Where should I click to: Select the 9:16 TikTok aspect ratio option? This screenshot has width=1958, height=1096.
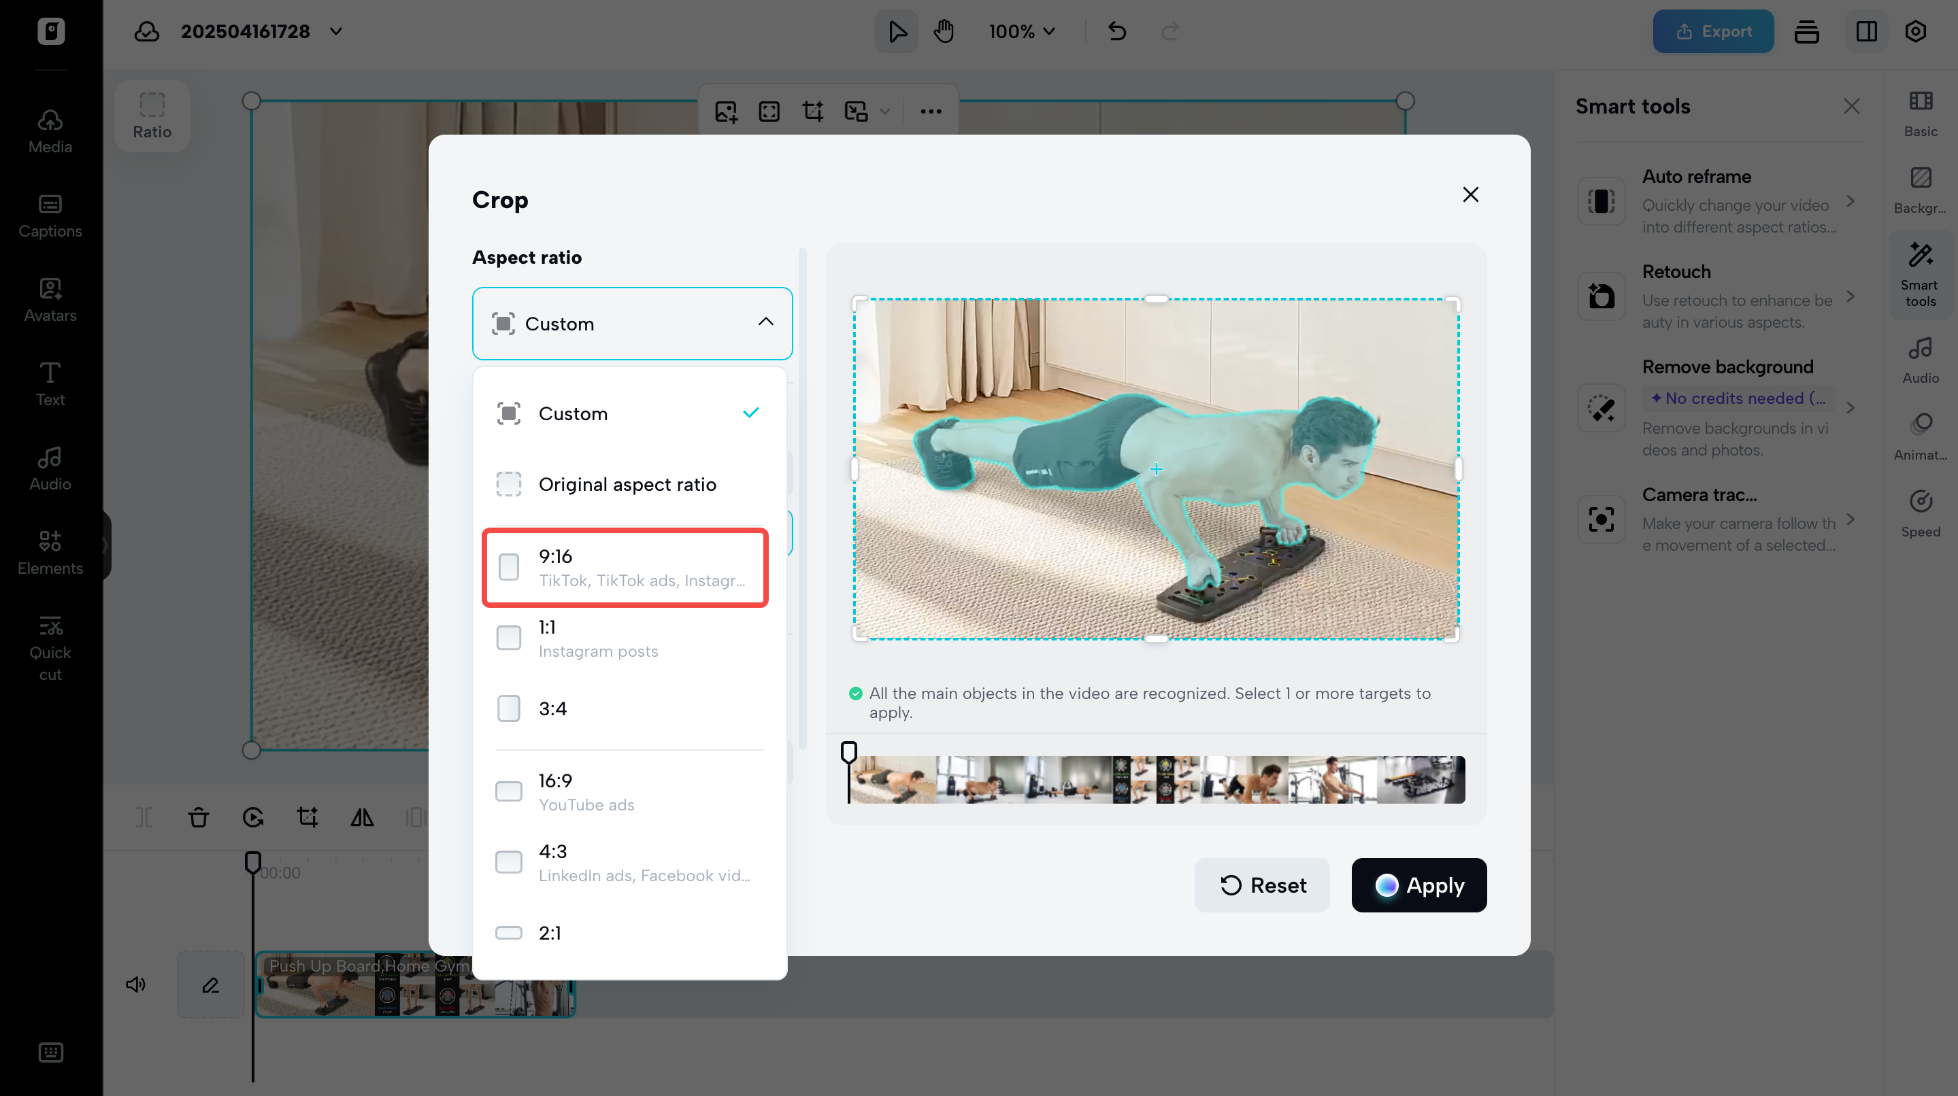point(625,567)
